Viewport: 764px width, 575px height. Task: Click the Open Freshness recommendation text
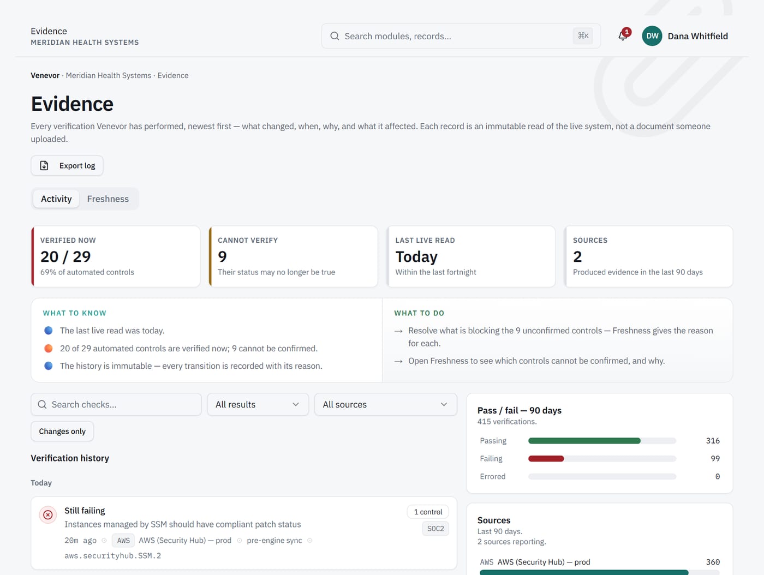536,361
